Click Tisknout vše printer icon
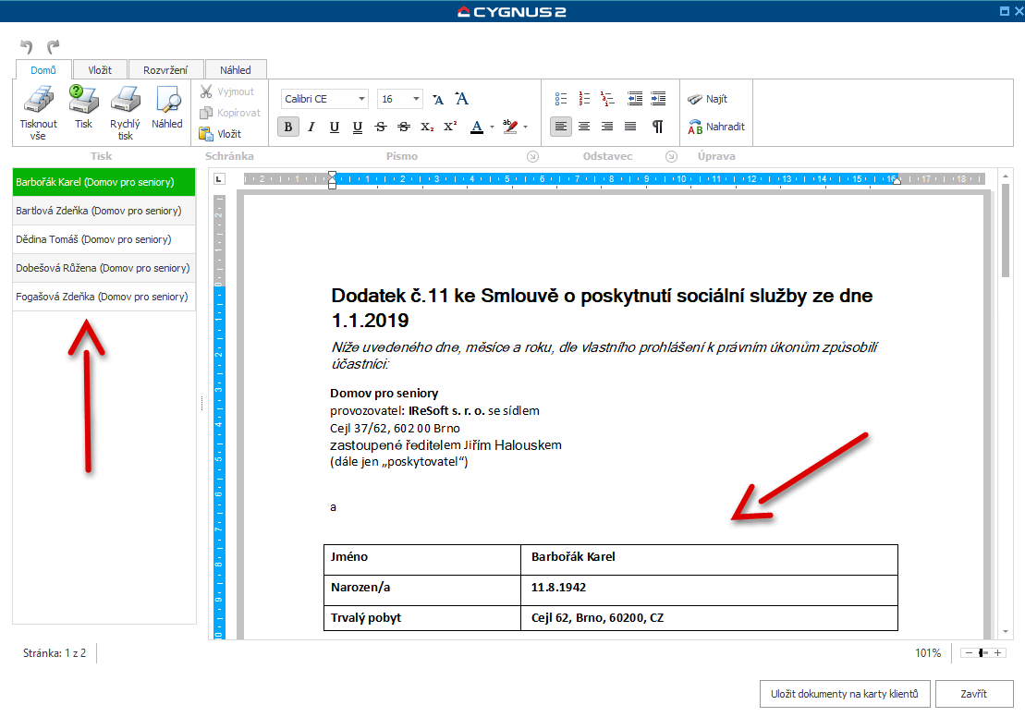The image size is (1025, 717). (38, 101)
